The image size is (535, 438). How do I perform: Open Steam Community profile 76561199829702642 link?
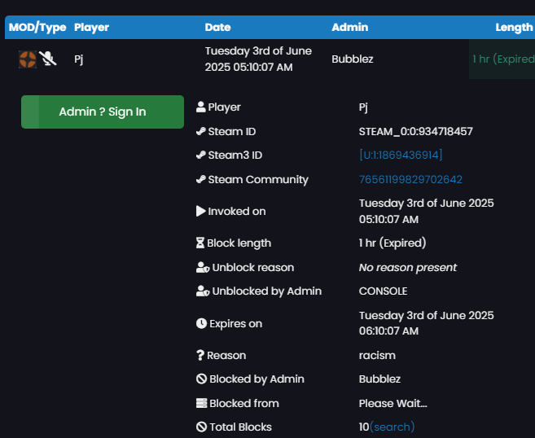[x=410, y=179]
